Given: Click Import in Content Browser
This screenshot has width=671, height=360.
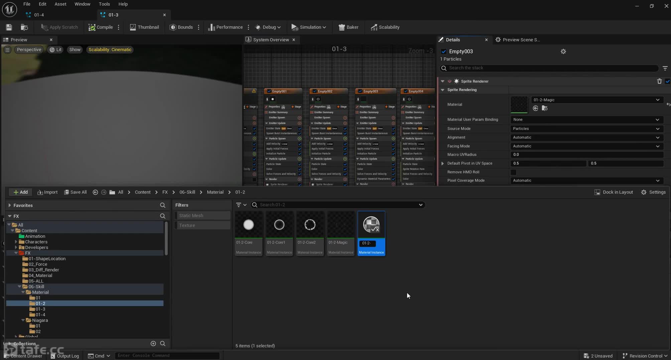Looking at the screenshot, I should pos(47,192).
